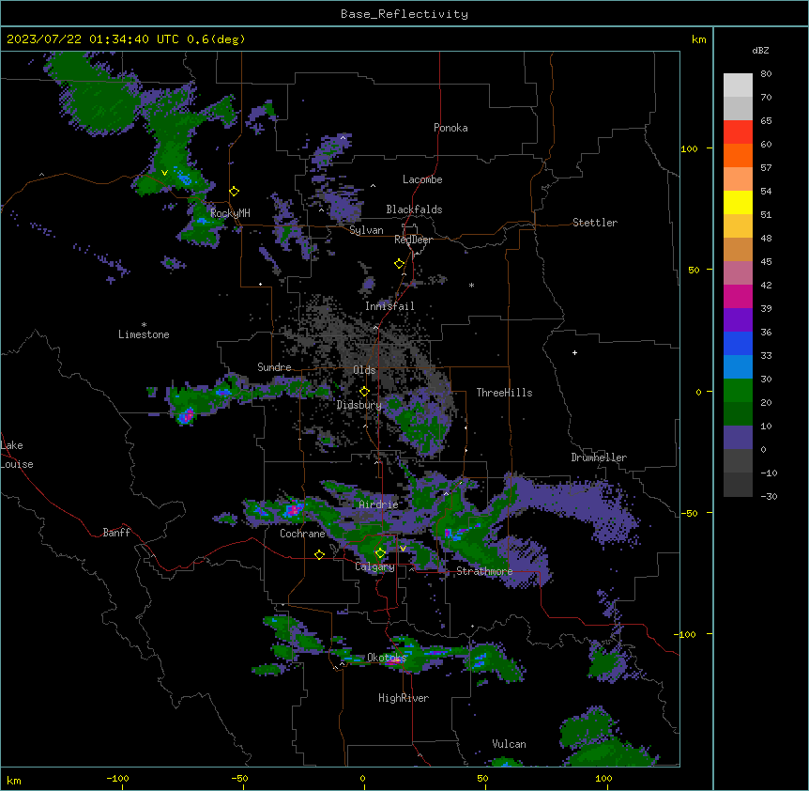Click the yellow diamond marker beside RockyMH
This screenshot has height=791, width=809.
click(235, 192)
